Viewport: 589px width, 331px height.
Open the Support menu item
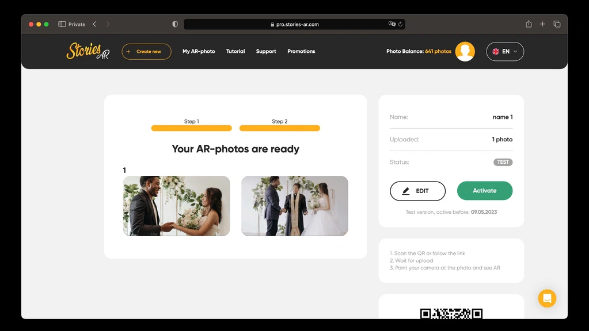(266, 51)
